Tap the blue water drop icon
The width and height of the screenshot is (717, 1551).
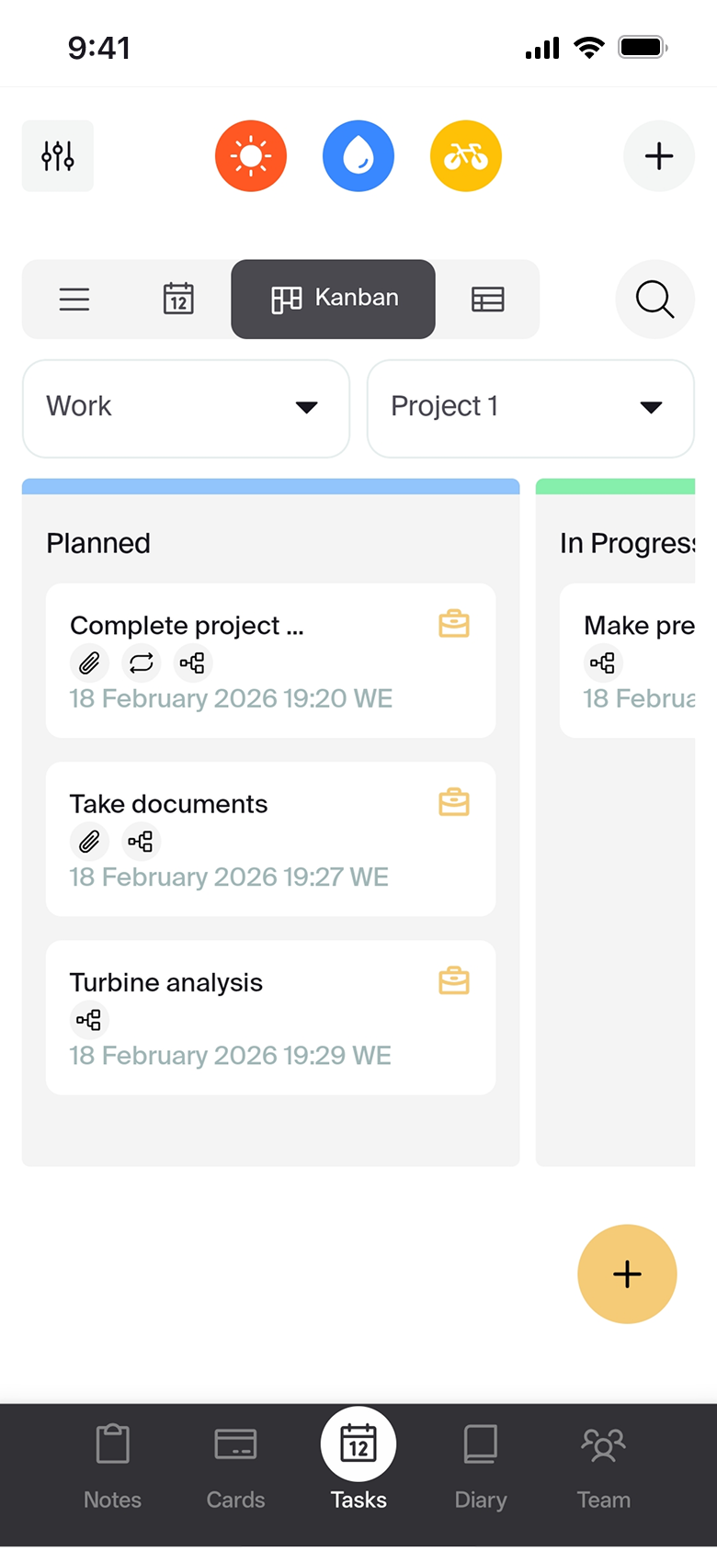tap(358, 156)
